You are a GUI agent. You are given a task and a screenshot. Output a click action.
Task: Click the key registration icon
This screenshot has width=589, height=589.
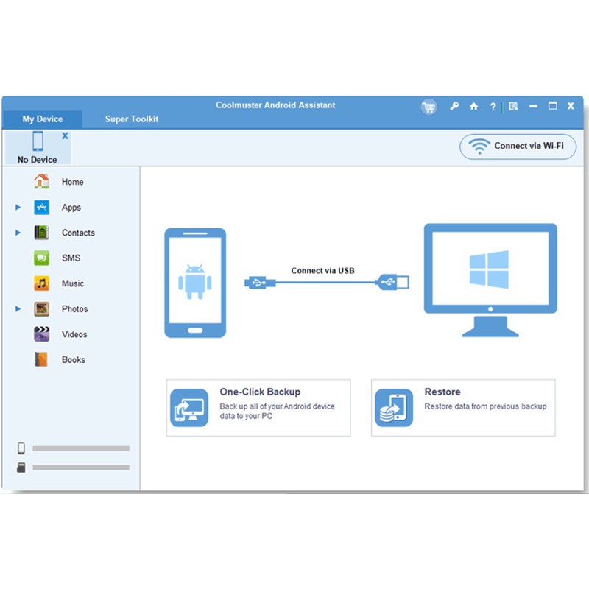(x=454, y=107)
